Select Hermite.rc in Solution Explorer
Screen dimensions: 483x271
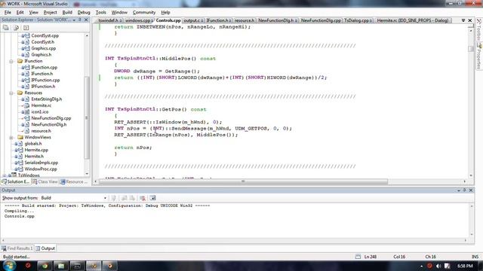(x=42, y=105)
